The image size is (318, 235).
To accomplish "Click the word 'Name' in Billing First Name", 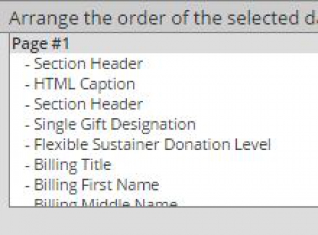I will pyautogui.click(x=137, y=185).
